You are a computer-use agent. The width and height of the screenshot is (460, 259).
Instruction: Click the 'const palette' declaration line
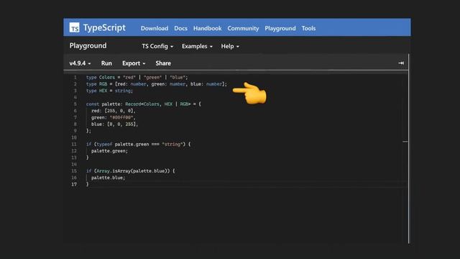click(x=144, y=104)
